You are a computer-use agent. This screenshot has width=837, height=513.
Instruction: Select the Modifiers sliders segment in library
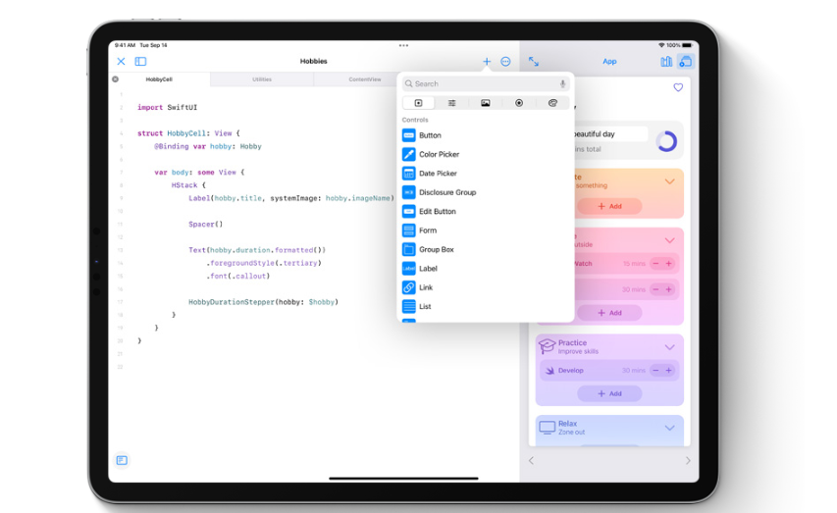pyautogui.click(x=452, y=103)
